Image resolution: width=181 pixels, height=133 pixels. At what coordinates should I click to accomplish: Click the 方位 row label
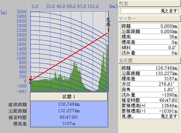(126, 84)
